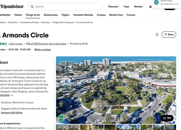Click the Tripadvisor logo
This screenshot has height=130, width=181.
[12, 6]
